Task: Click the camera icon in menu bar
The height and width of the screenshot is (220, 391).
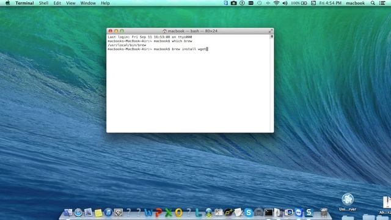Action: pos(233,3)
